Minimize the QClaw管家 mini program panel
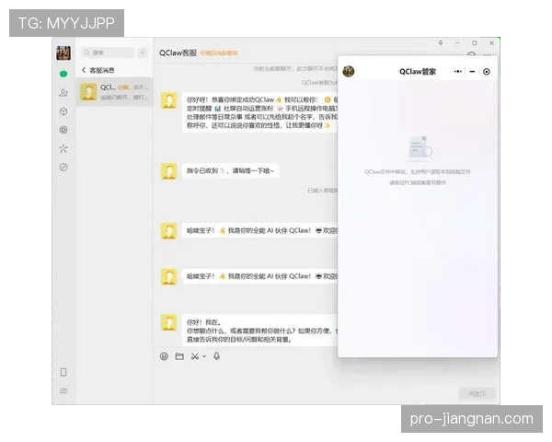Image resolution: width=552 pixels, height=442 pixels. [x=472, y=72]
